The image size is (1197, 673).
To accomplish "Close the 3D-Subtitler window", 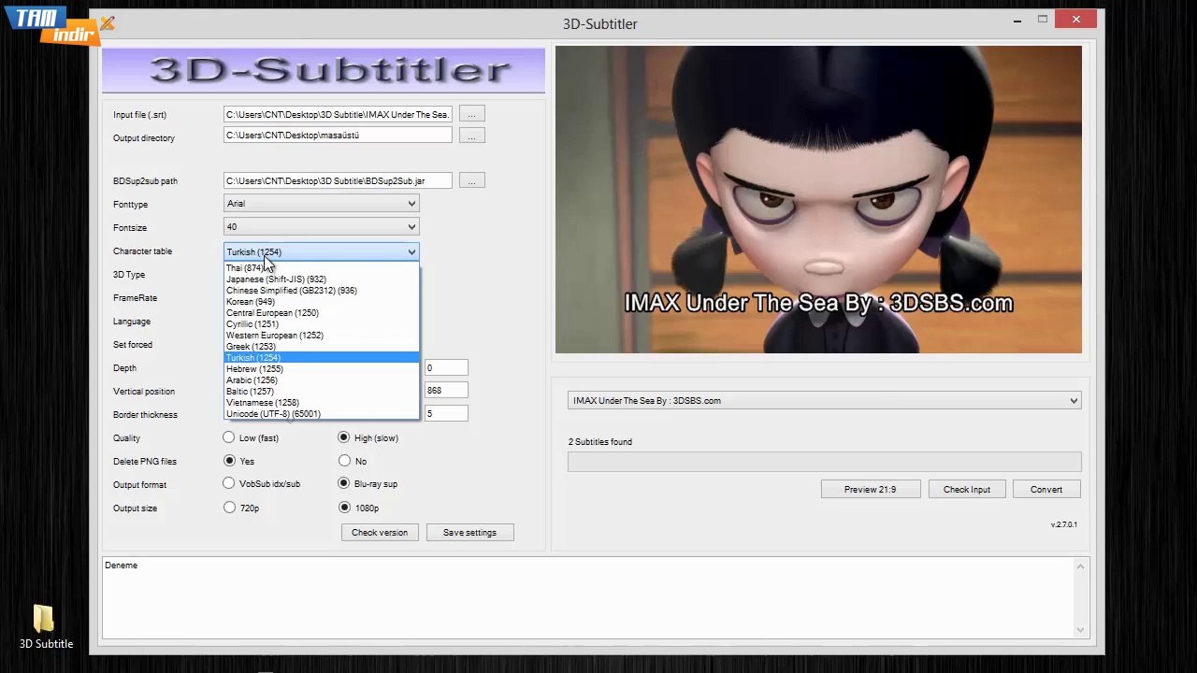I will (1076, 20).
